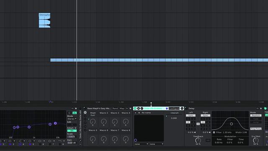Click the Intensit parameter value 0.000
This screenshot has width=268, height=151.
click(x=174, y=118)
